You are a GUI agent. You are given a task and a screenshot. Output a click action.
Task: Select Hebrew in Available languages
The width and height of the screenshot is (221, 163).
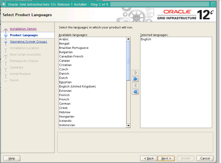pyautogui.click(x=93, y=112)
